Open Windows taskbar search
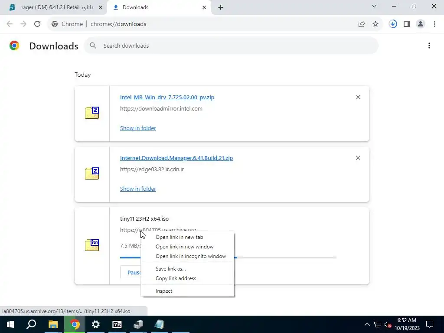Viewport: 444px width, 333px height. tap(31, 324)
